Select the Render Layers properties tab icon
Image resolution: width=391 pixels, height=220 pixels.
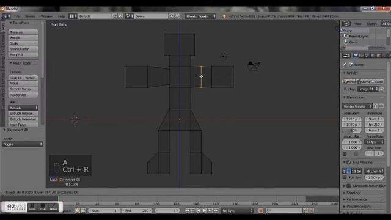pos(361,56)
